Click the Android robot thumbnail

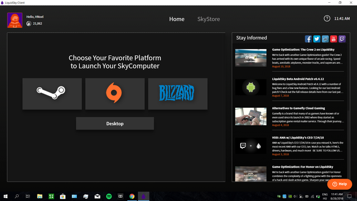click(250, 87)
